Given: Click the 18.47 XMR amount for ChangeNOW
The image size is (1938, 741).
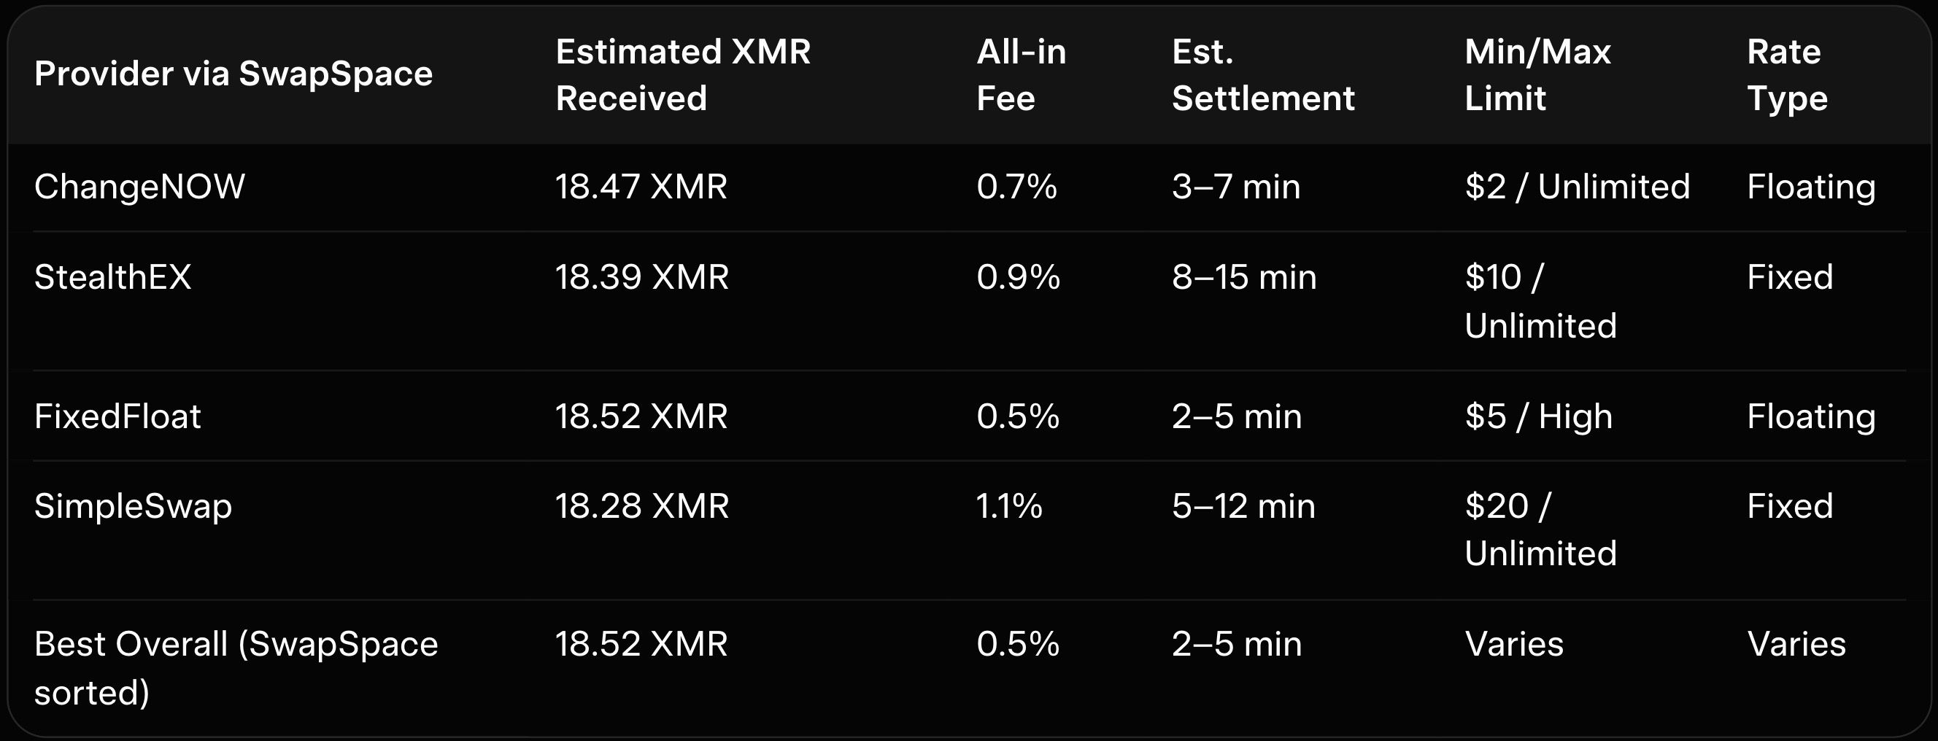Looking at the screenshot, I should (641, 187).
